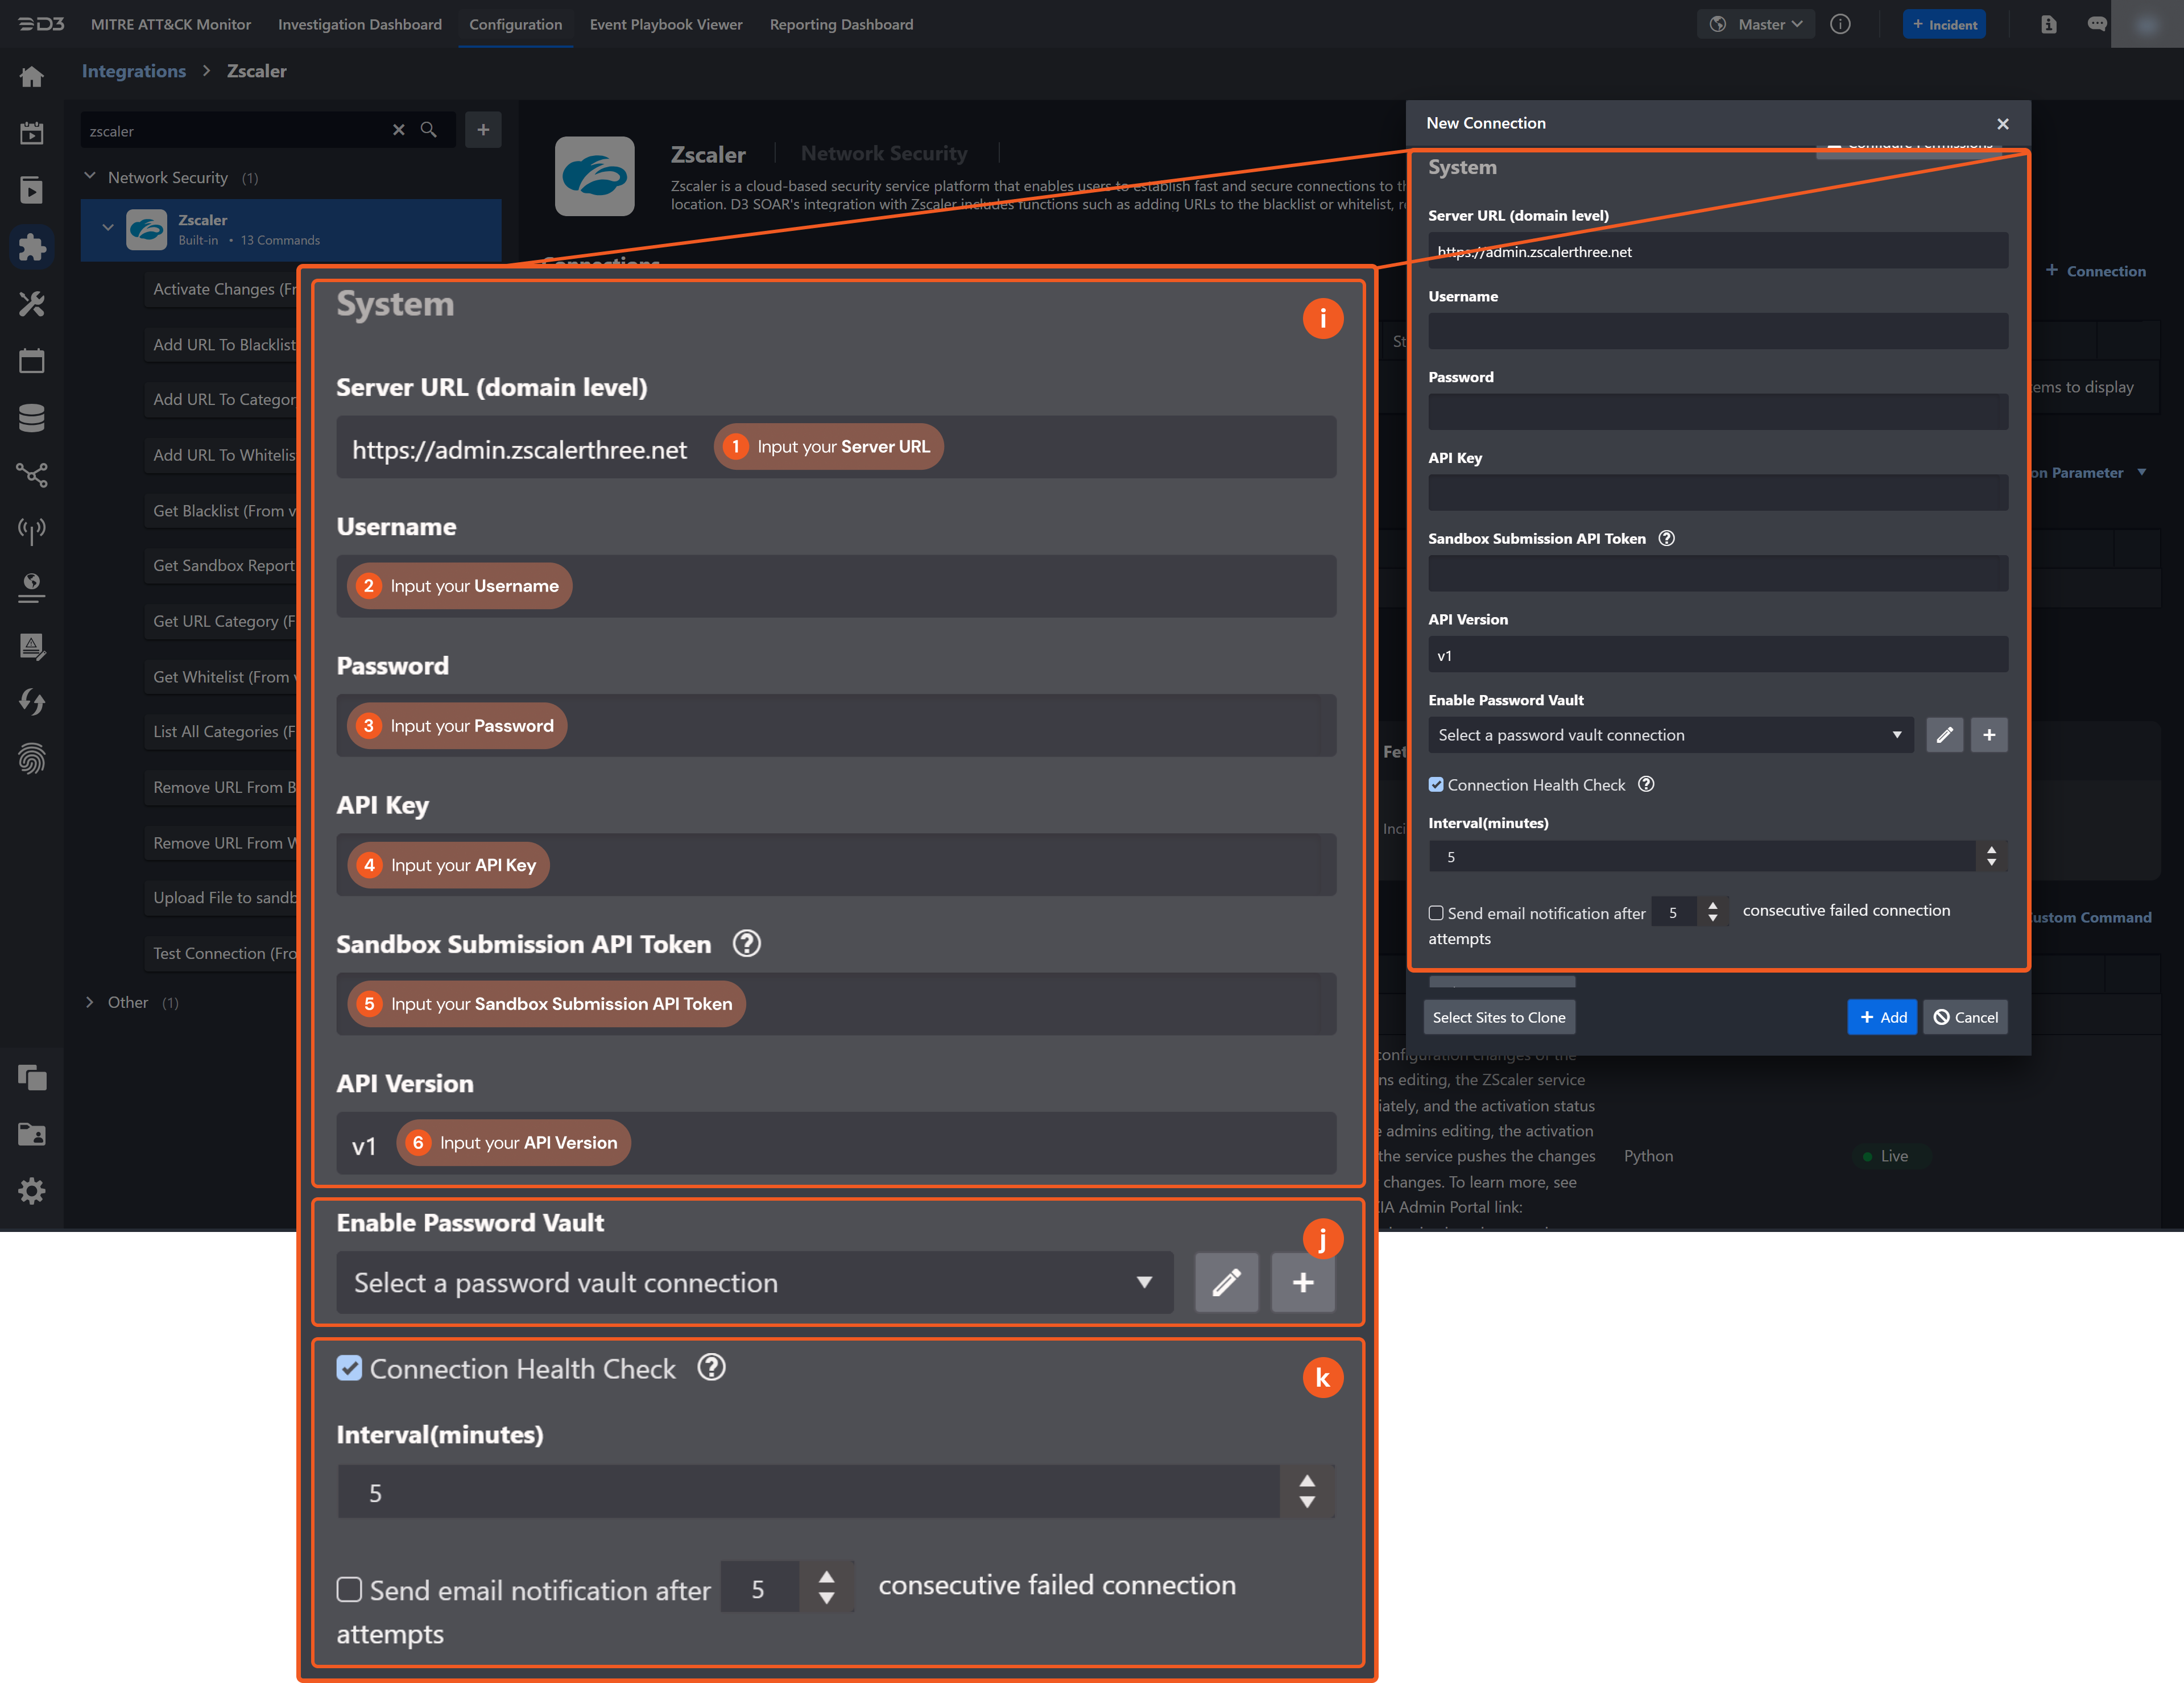Click the chat messages icon in top bar
The image size is (2184, 1683).
pos(2097,24)
